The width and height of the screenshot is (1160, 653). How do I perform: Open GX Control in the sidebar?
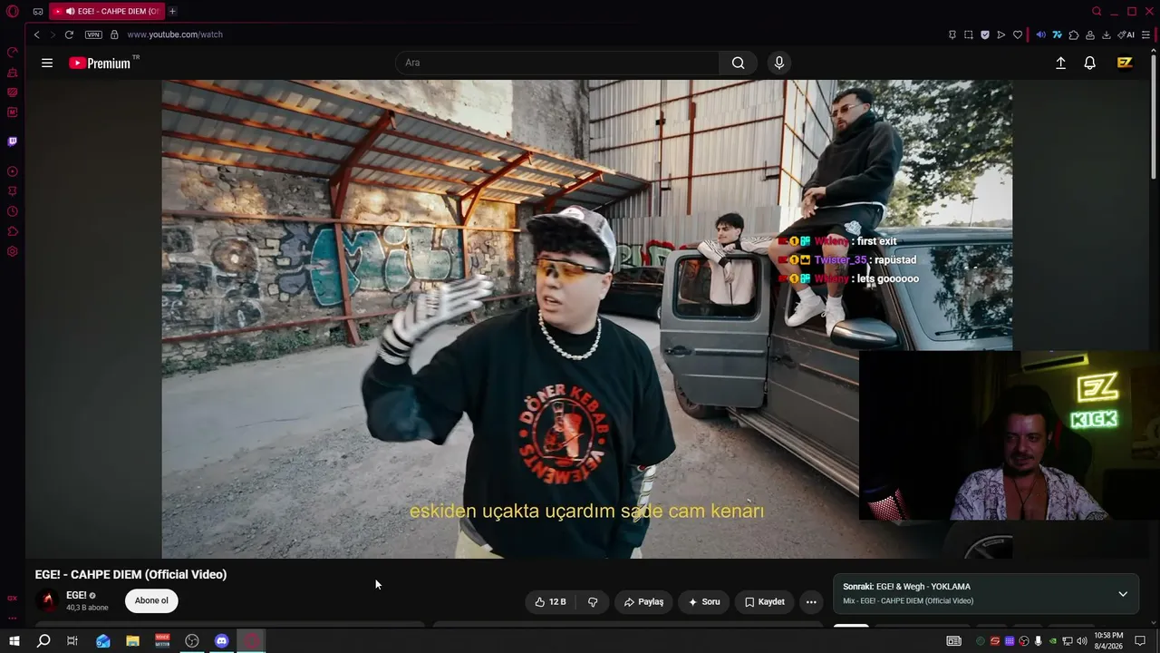pos(13,53)
